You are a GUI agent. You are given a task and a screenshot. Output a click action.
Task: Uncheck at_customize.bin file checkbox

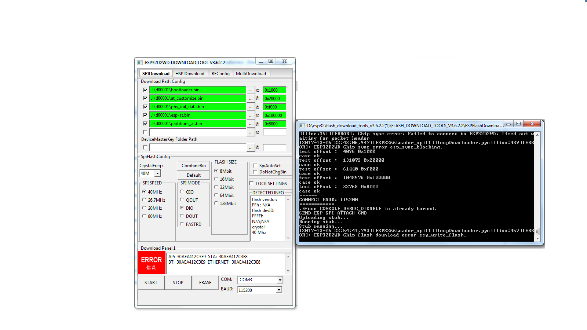145,98
